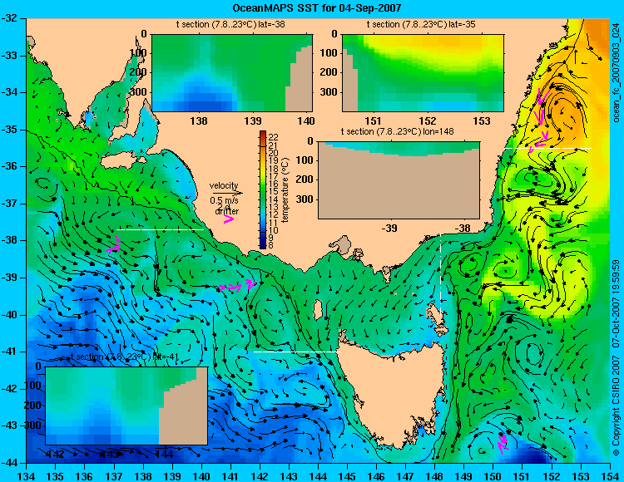
Task: Click the '-37' latitude axis label
Action: 9,204
